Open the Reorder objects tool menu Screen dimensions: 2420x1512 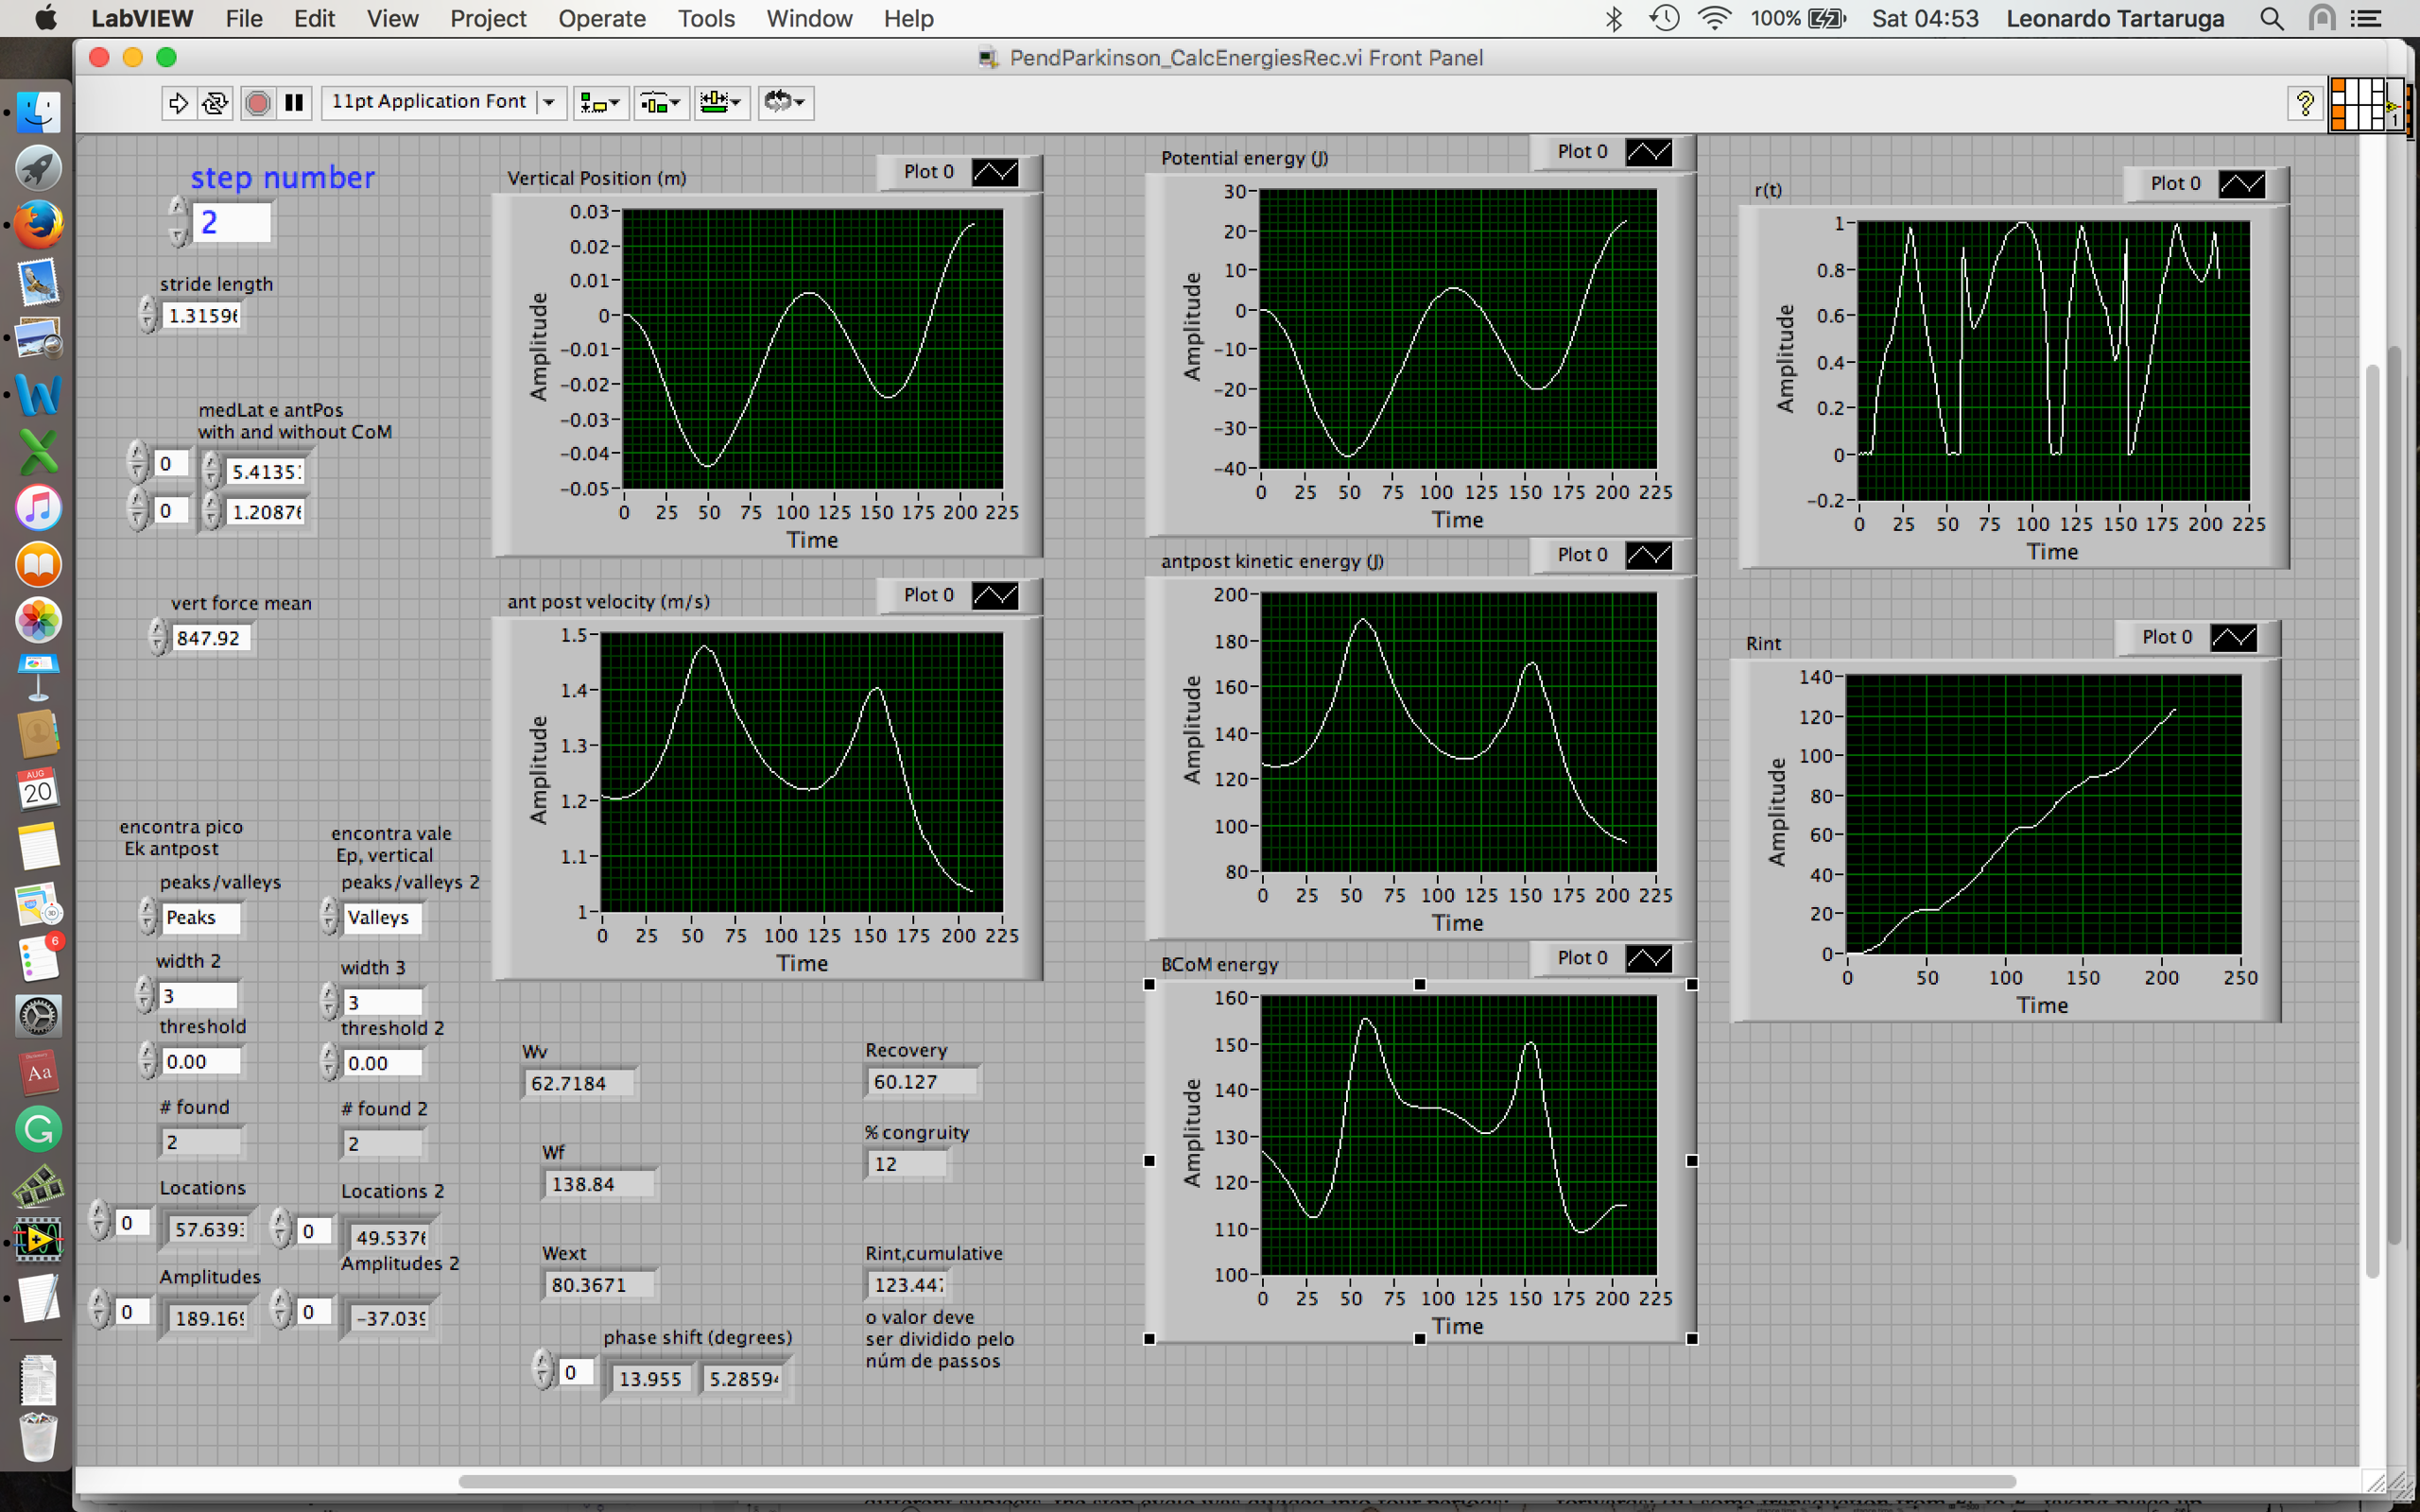(784, 102)
